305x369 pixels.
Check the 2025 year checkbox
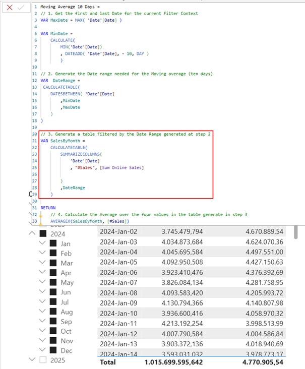(x=43, y=359)
